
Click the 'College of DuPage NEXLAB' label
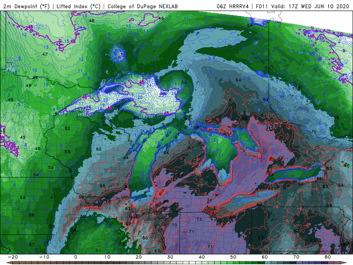coord(143,6)
